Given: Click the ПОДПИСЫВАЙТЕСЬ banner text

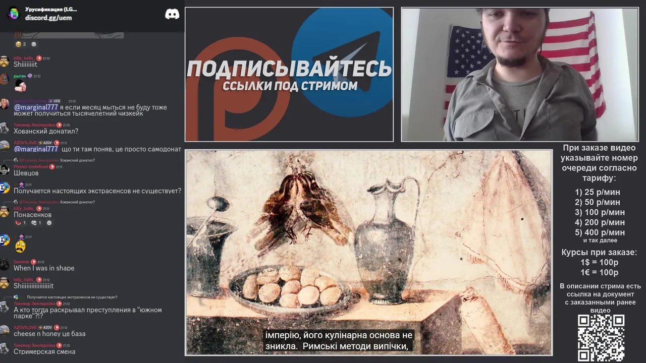Looking at the screenshot, I should (x=289, y=69).
